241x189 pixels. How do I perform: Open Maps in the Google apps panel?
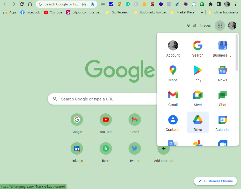click(x=173, y=74)
